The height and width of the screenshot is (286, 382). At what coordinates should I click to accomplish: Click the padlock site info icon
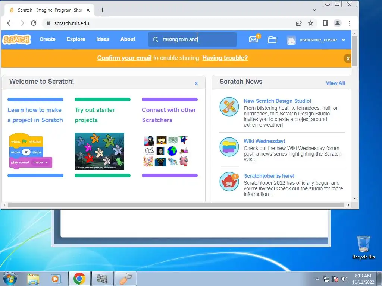click(x=48, y=23)
